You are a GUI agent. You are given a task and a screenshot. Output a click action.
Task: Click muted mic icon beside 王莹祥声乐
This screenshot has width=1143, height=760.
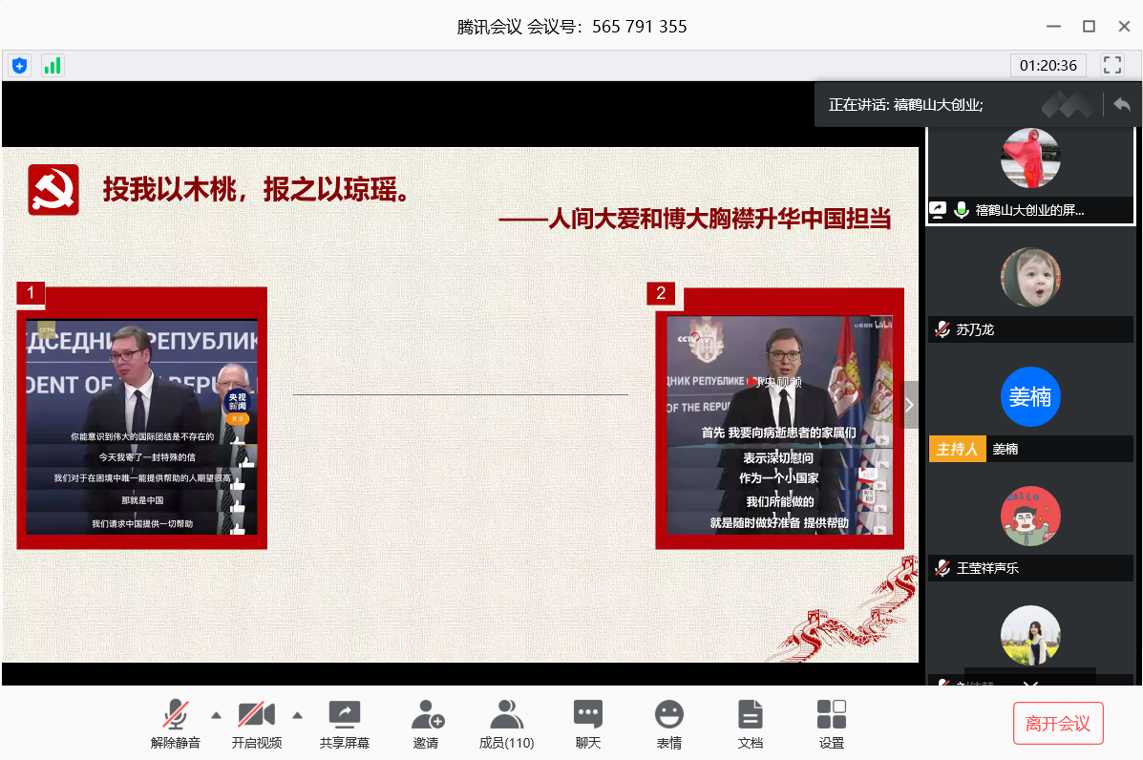pos(942,568)
